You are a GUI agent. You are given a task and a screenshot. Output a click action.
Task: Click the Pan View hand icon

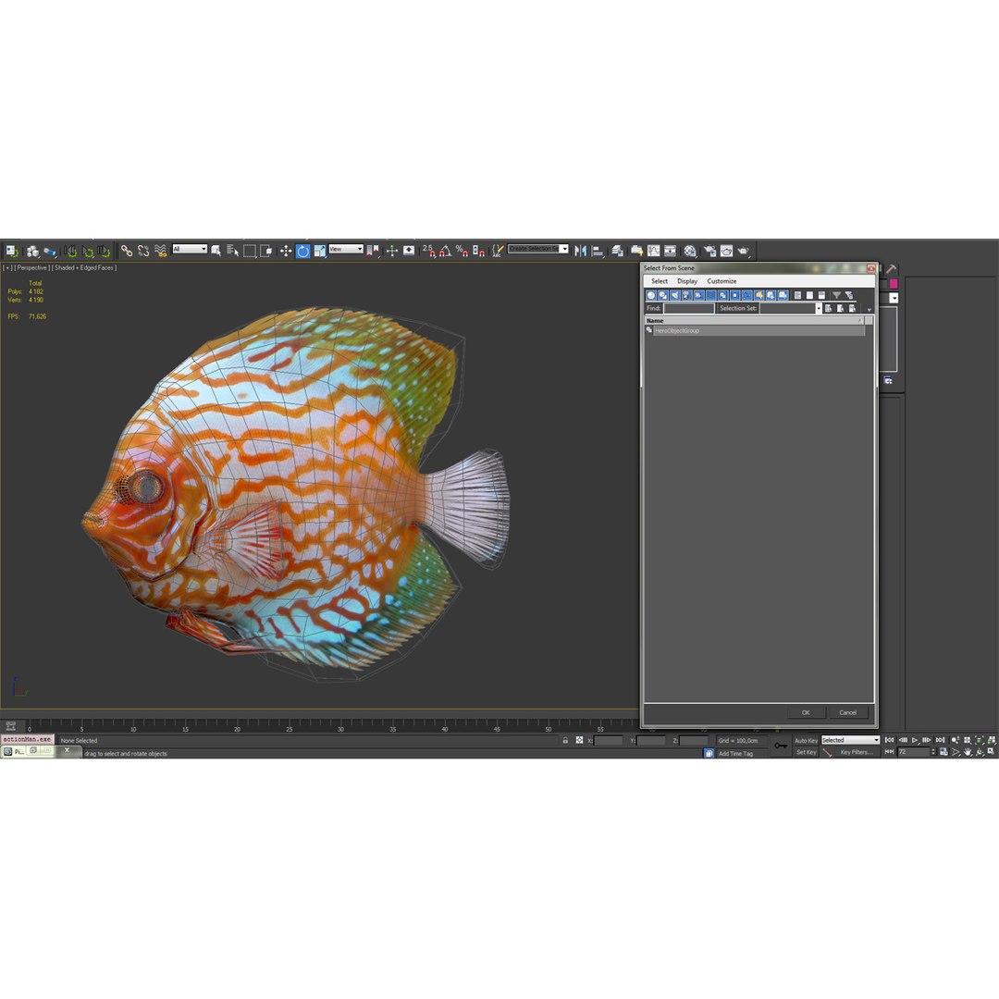(968, 752)
